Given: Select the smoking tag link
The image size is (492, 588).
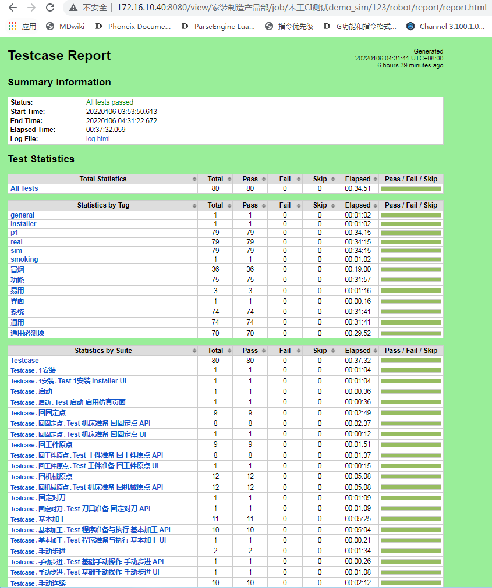Looking at the screenshot, I should click(x=24, y=259).
